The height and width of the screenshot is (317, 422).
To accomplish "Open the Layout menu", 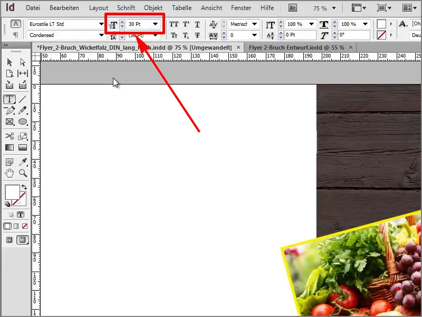I will [99, 8].
